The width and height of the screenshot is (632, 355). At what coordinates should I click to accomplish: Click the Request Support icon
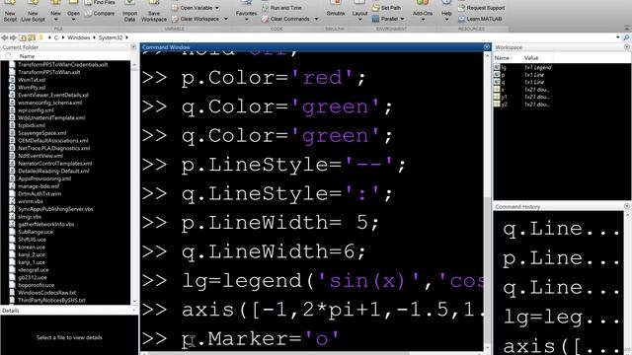(x=461, y=8)
